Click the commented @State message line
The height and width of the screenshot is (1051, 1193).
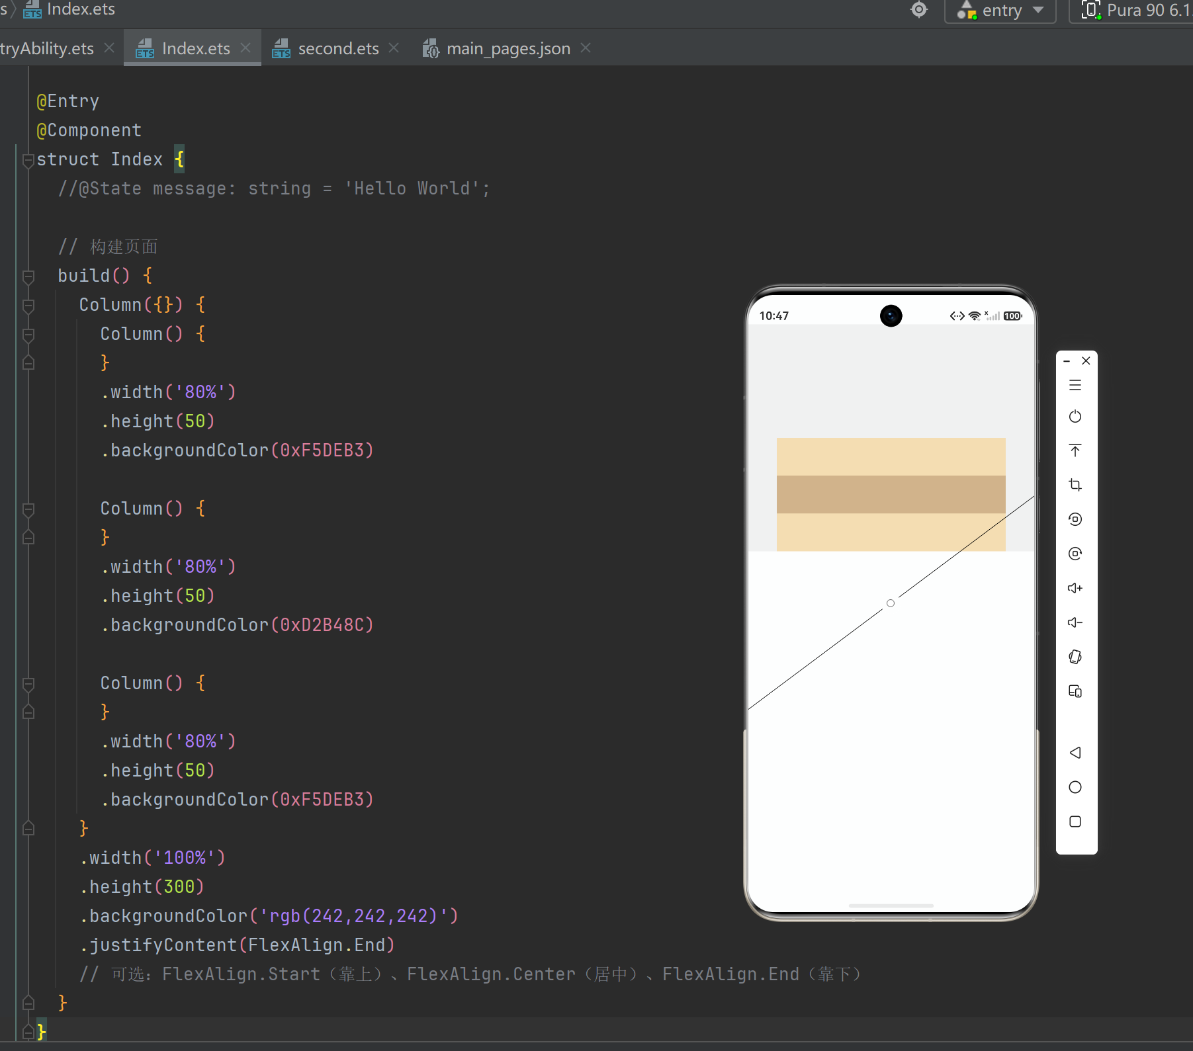click(x=274, y=189)
